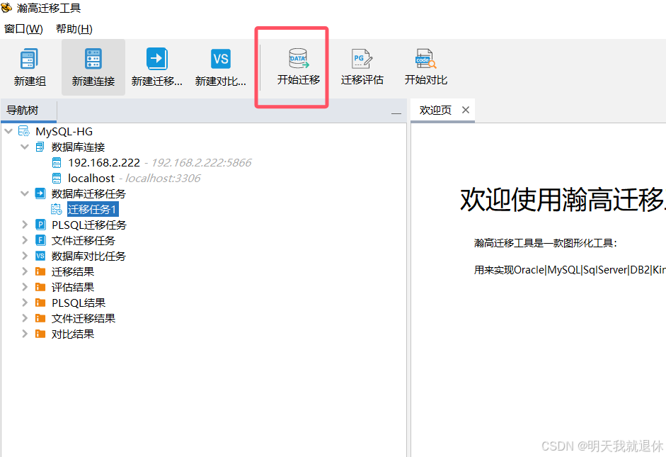Select the 文件迁移结果 folder item

pos(84,318)
